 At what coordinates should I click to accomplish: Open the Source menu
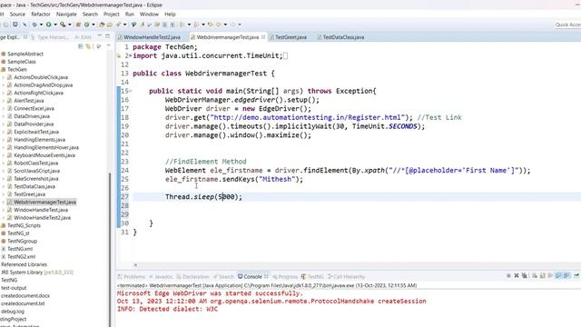point(17,15)
